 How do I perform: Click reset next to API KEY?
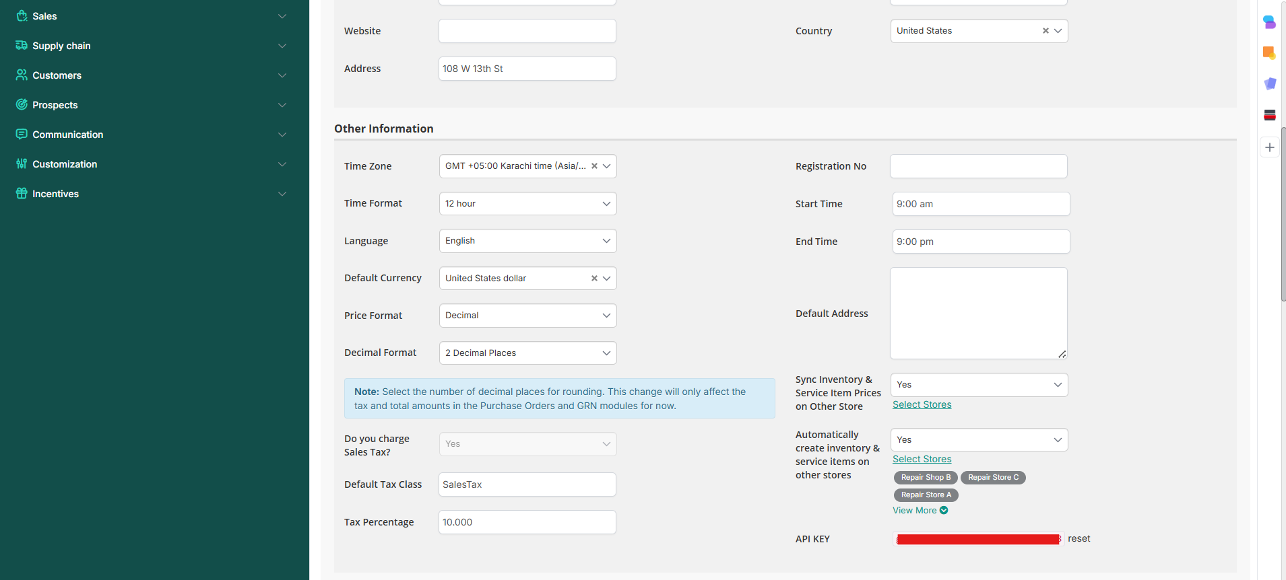(1079, 538)
